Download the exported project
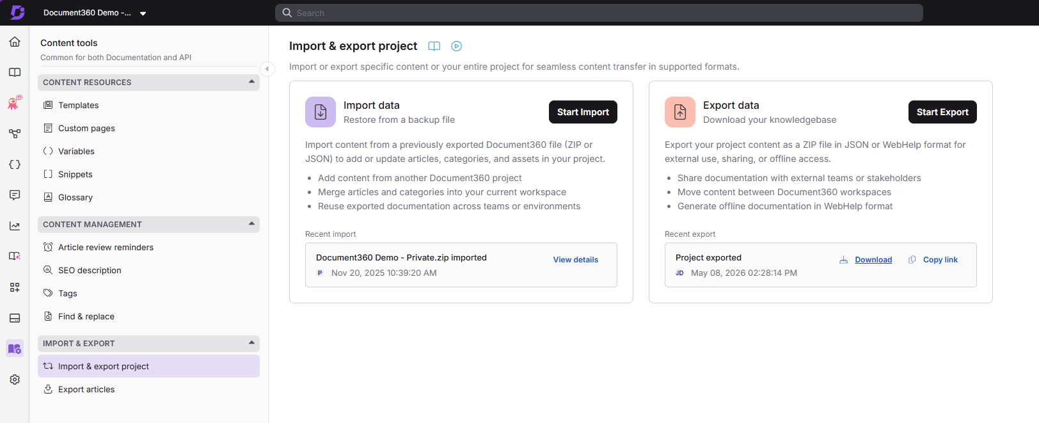 [x=873, y=260]
